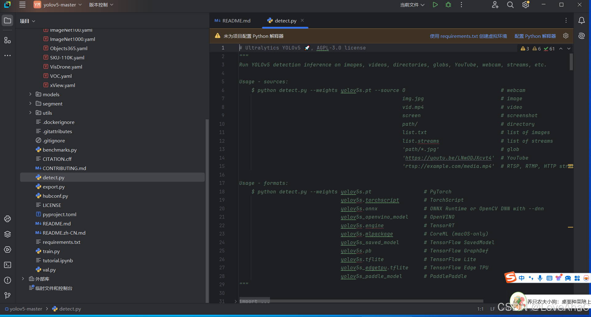The image size is (591, 317).
Task: Open the 项目 view mode dropdown
Action: pos(27,21)
